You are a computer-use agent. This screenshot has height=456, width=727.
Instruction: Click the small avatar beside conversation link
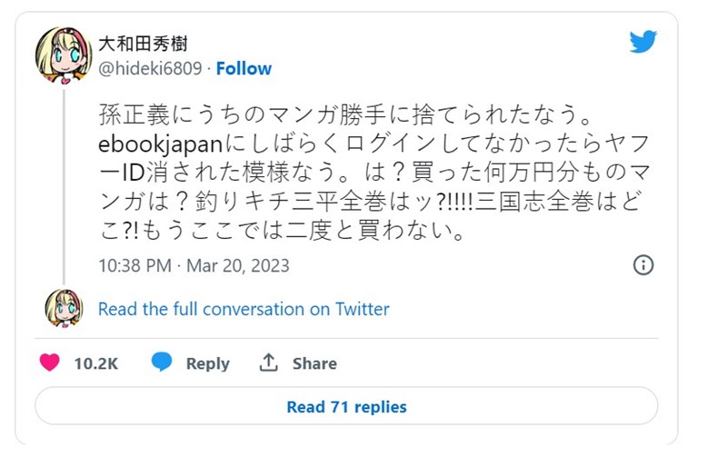point(64,308)
